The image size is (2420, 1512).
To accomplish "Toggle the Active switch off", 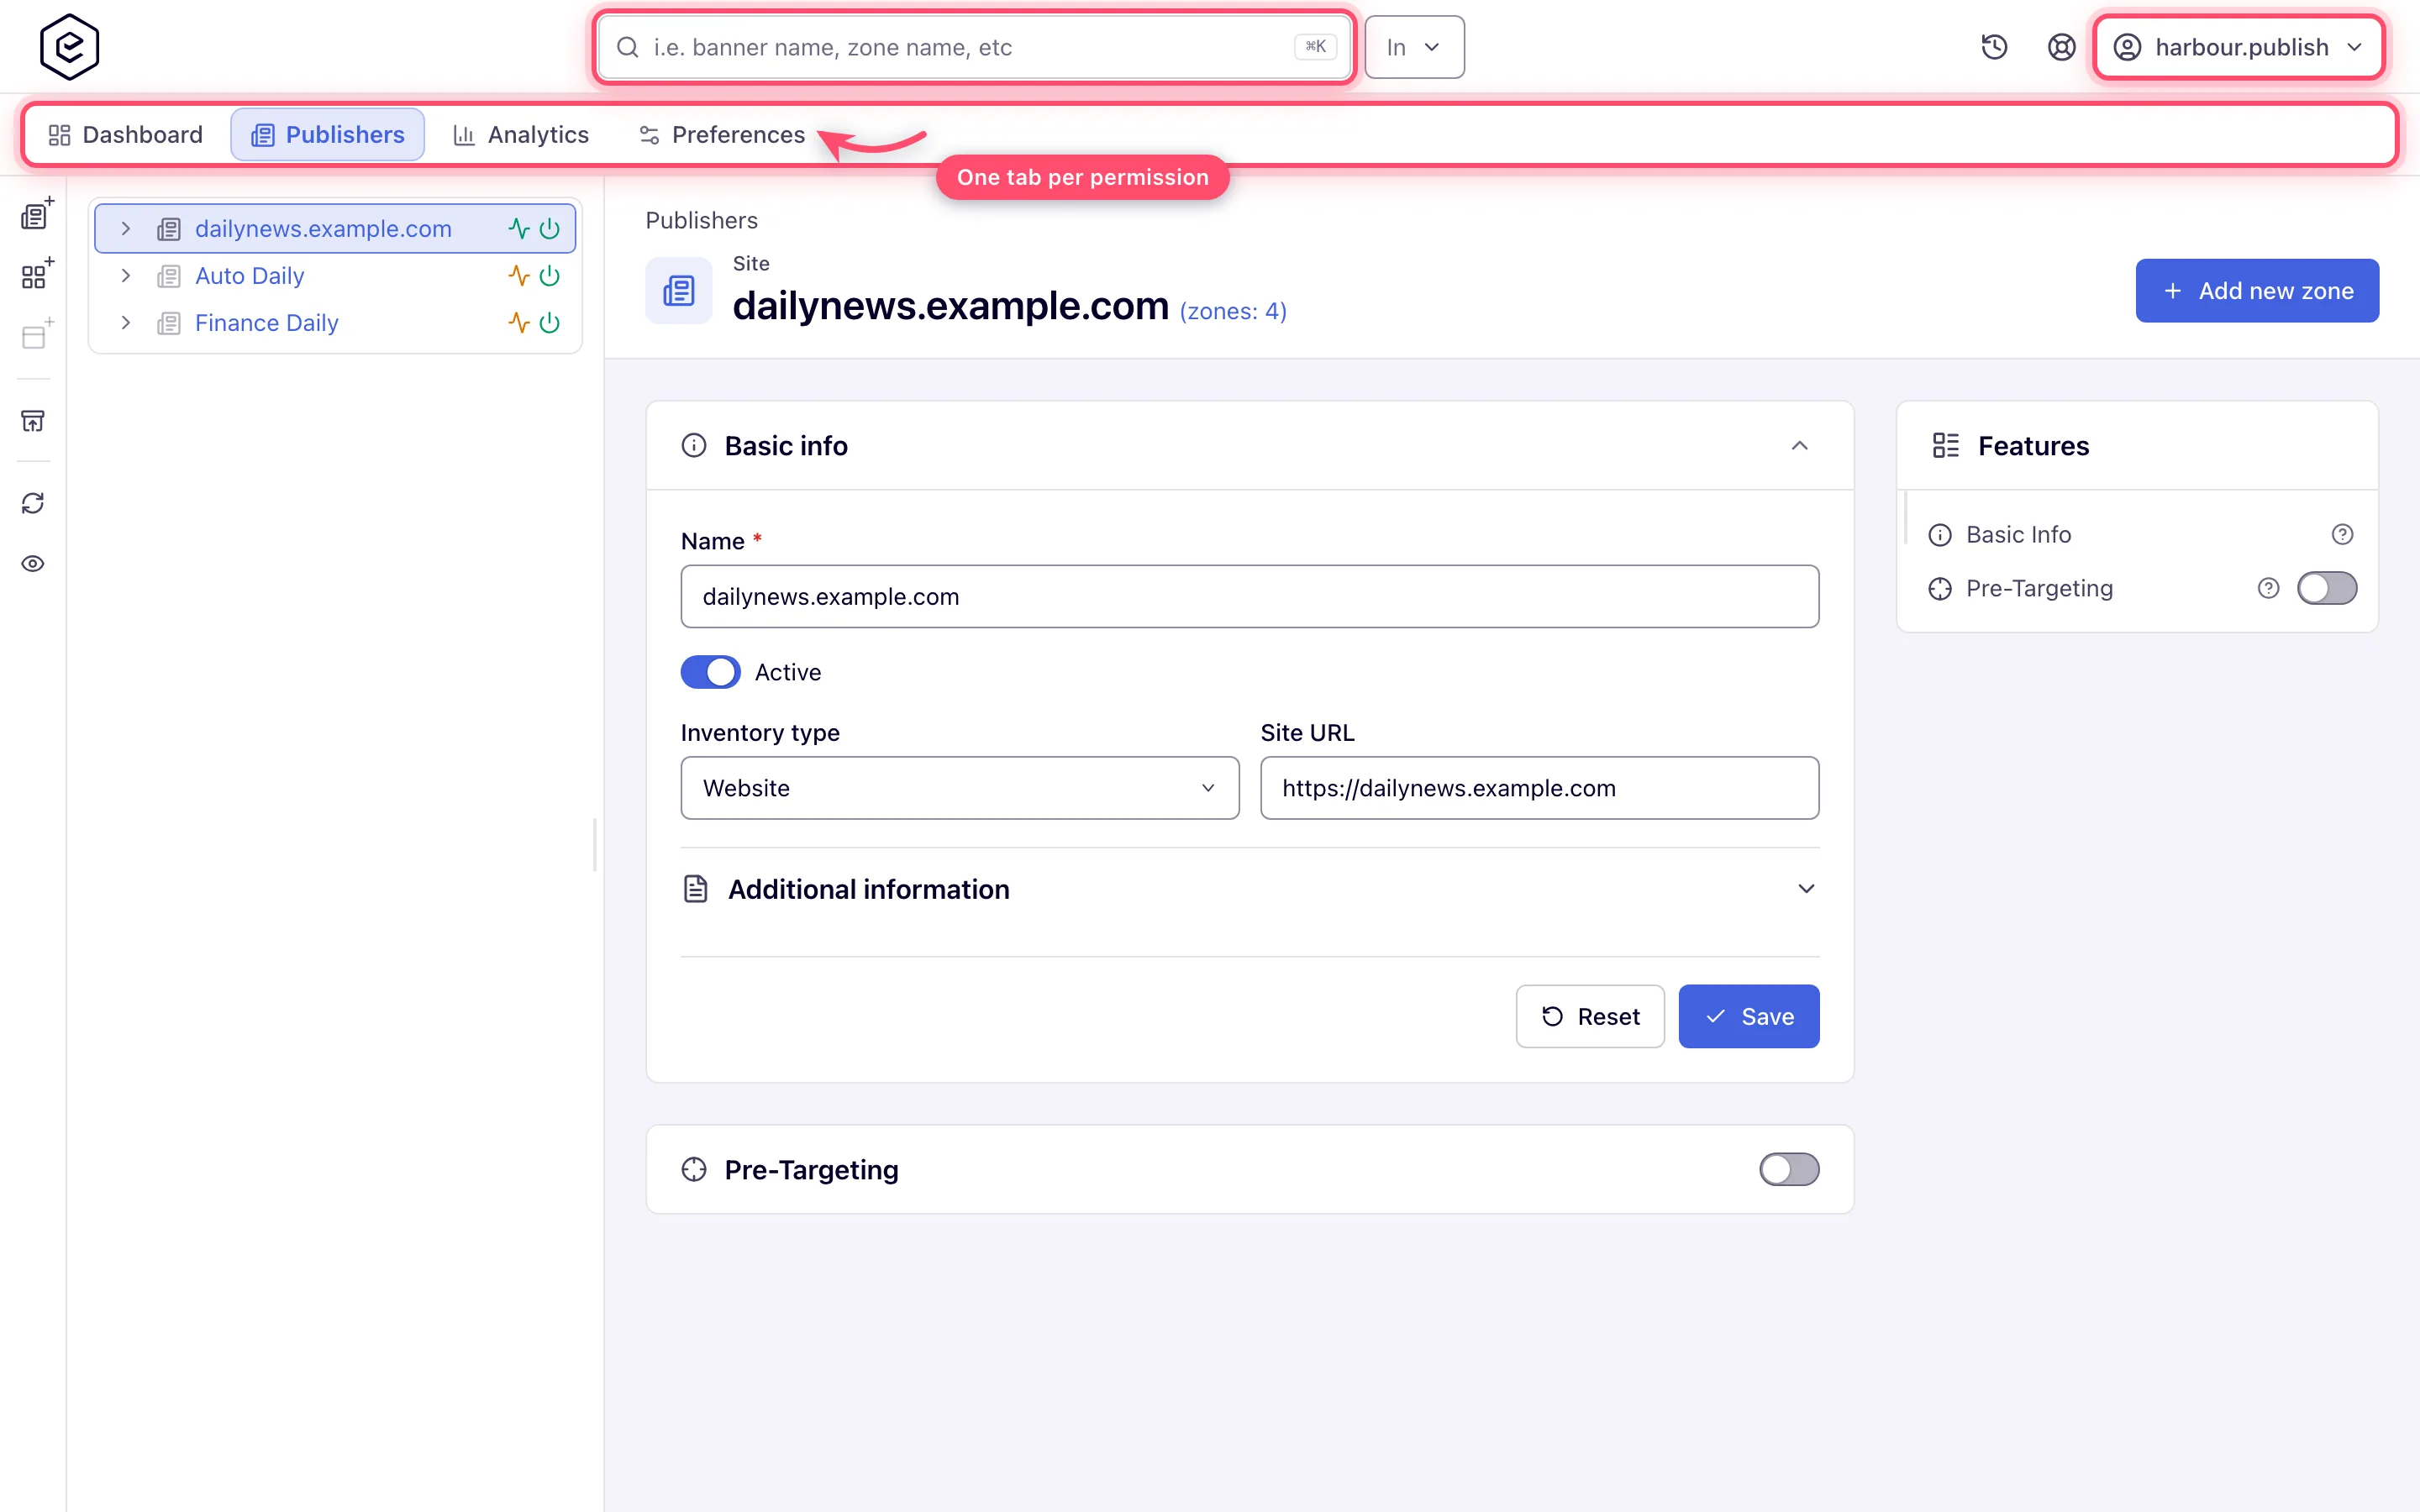I will [x=711, y=672].
